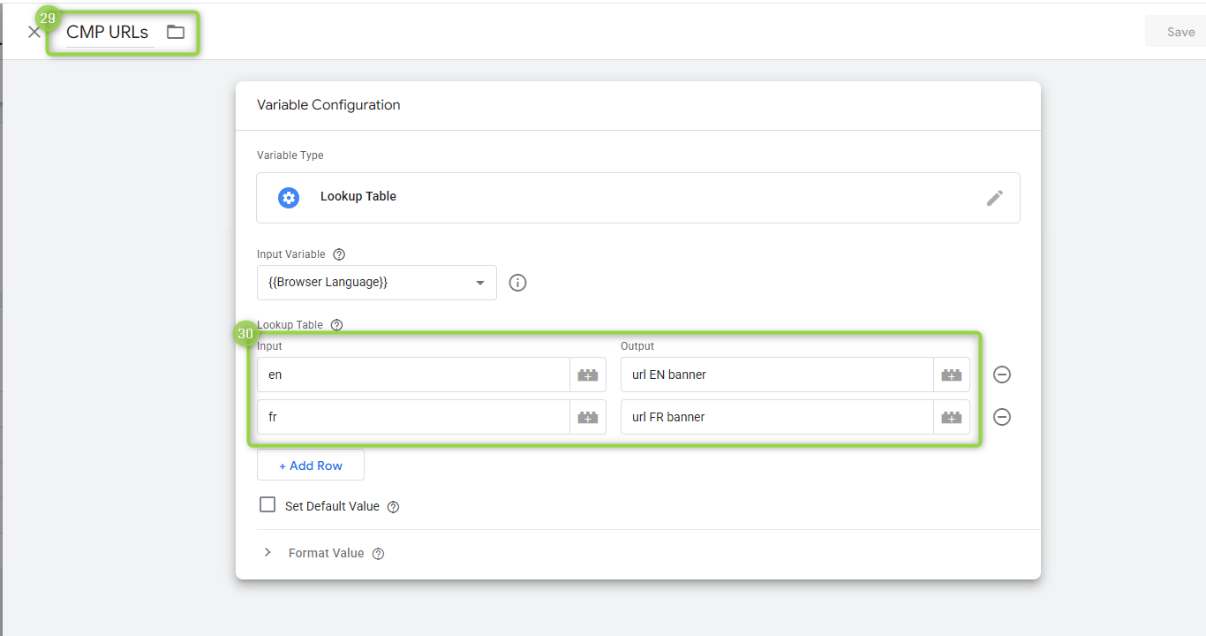Click the Lookup Table variable type box
This screenshot has width=1206, height=636.
pyautogui.click(x=618, y=198)
